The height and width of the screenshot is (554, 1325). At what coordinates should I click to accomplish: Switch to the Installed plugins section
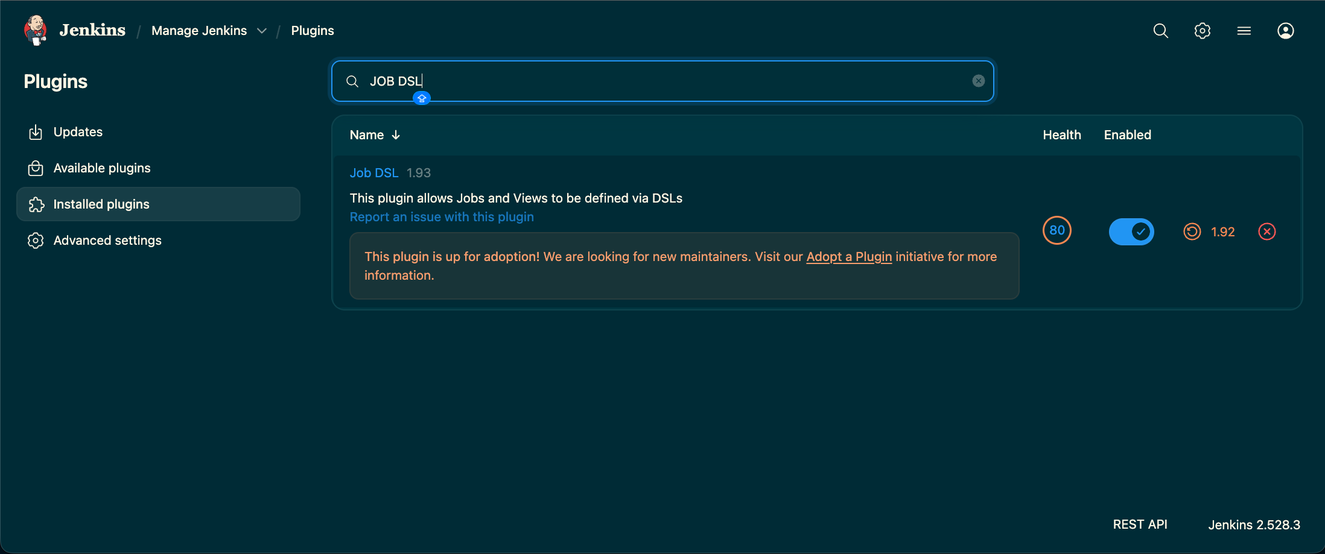[101, 204]
